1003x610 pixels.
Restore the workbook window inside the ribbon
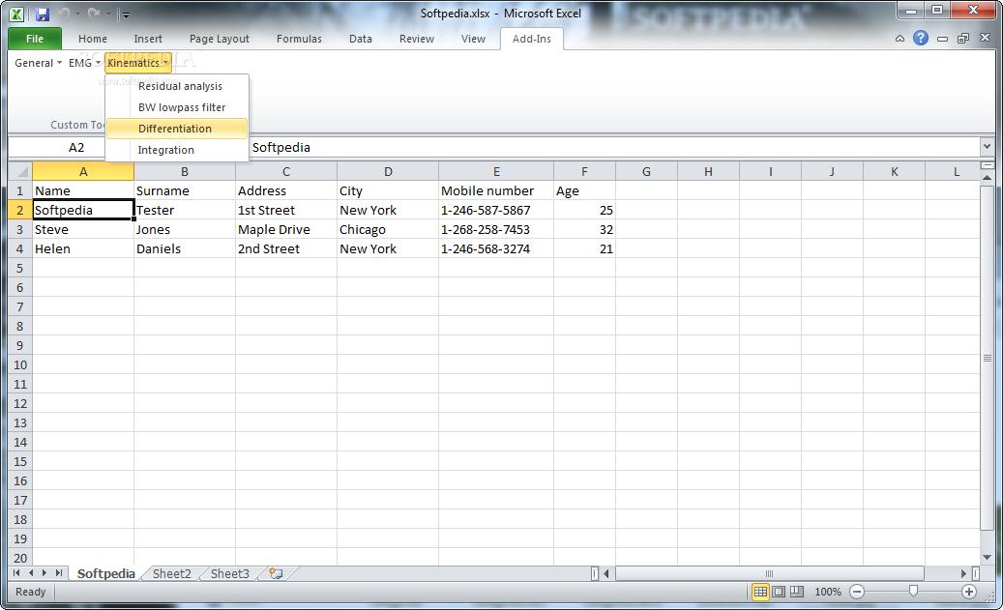(963, 39)
